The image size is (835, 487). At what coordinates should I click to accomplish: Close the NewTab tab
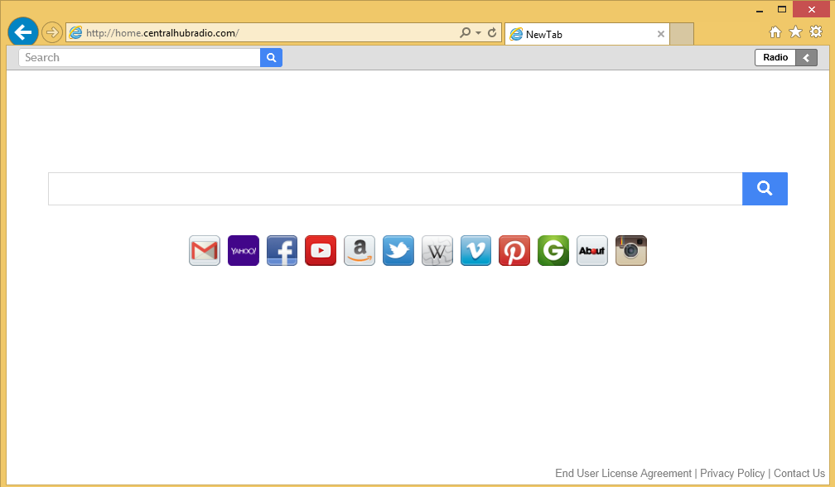(661, 34)
